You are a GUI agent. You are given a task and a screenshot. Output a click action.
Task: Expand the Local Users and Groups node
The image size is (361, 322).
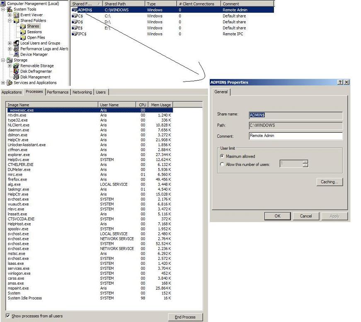(10, 43)
